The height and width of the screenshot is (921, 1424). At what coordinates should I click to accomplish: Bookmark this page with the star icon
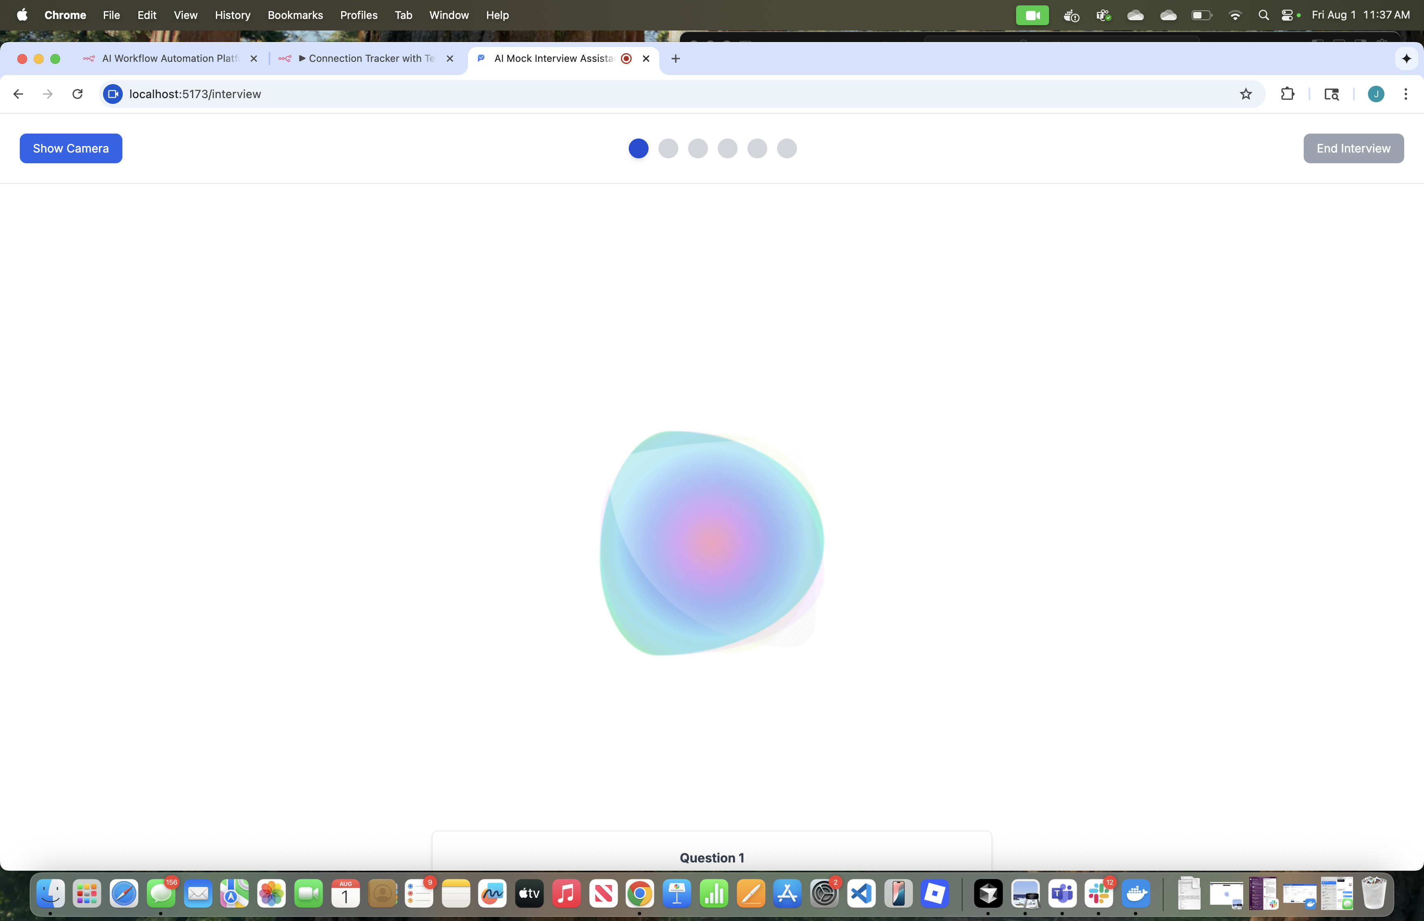point(1245,94)
